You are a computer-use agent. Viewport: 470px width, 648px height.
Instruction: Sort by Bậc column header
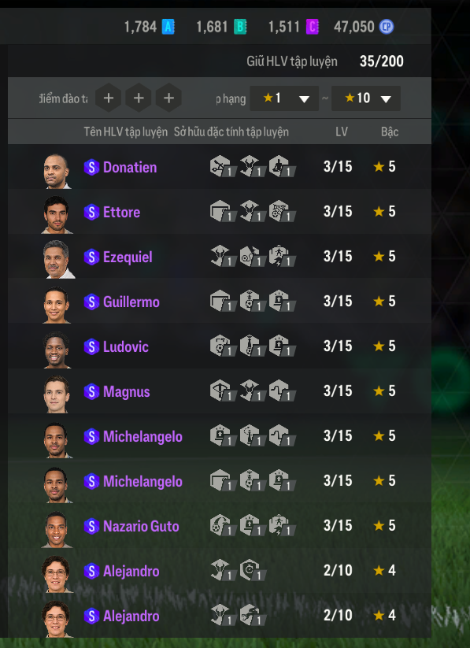tap(390, 131)
